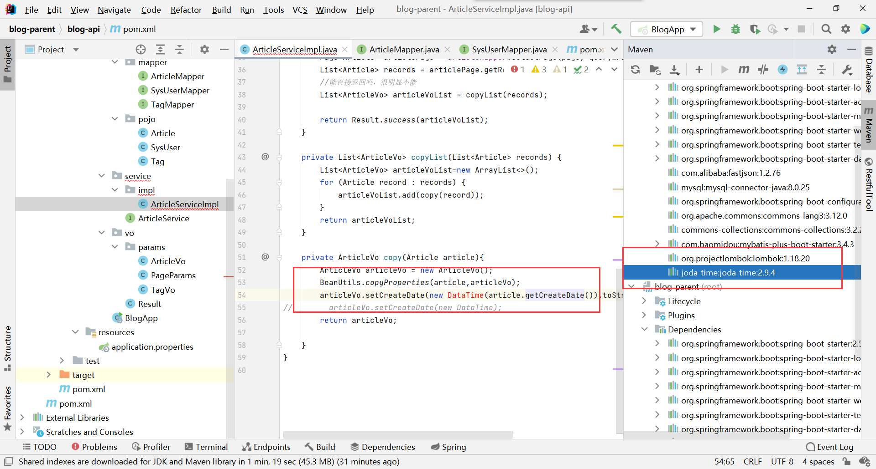876x469 pixels.
Task: Expand External Libraries node
Action: pyautogui.click(x=22, y=418)
